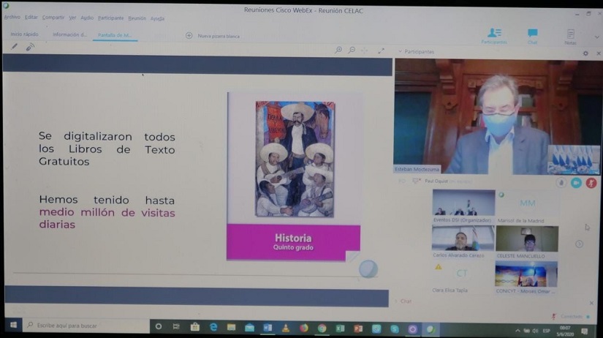Close the collapsed Chat panel

pos(591,304)
